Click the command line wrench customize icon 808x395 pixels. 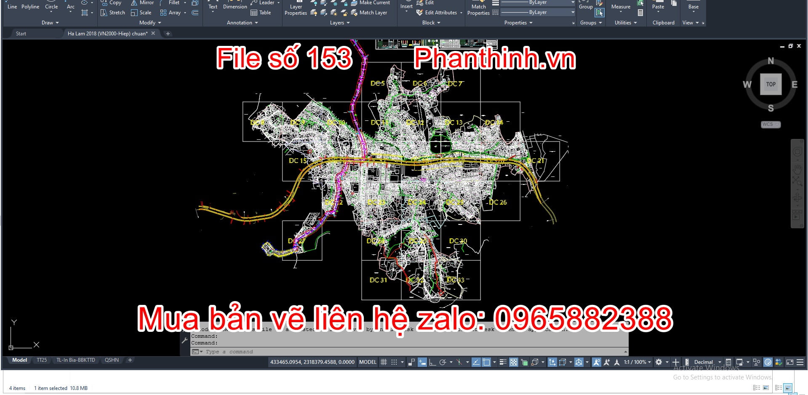(184, 340)
